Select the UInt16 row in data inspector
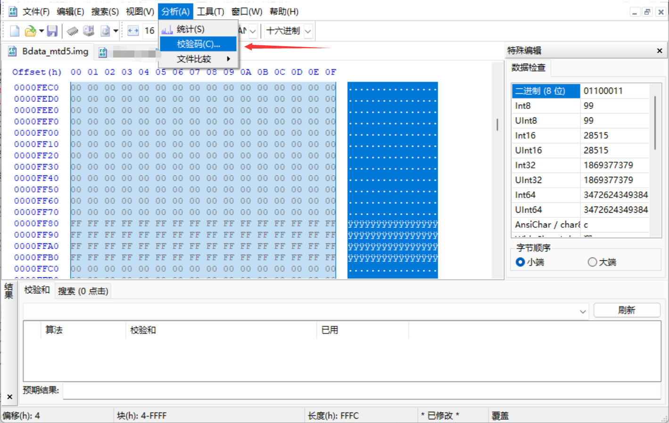This screenshot has width=669, height=423. click(x=580, y=150)
